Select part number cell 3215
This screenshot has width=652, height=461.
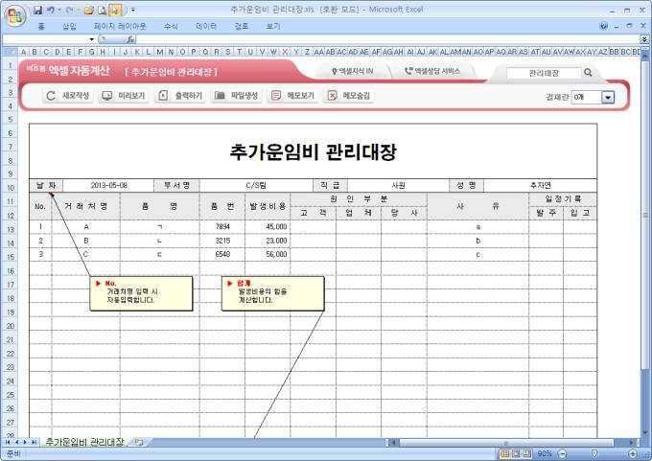pos(222,241)
